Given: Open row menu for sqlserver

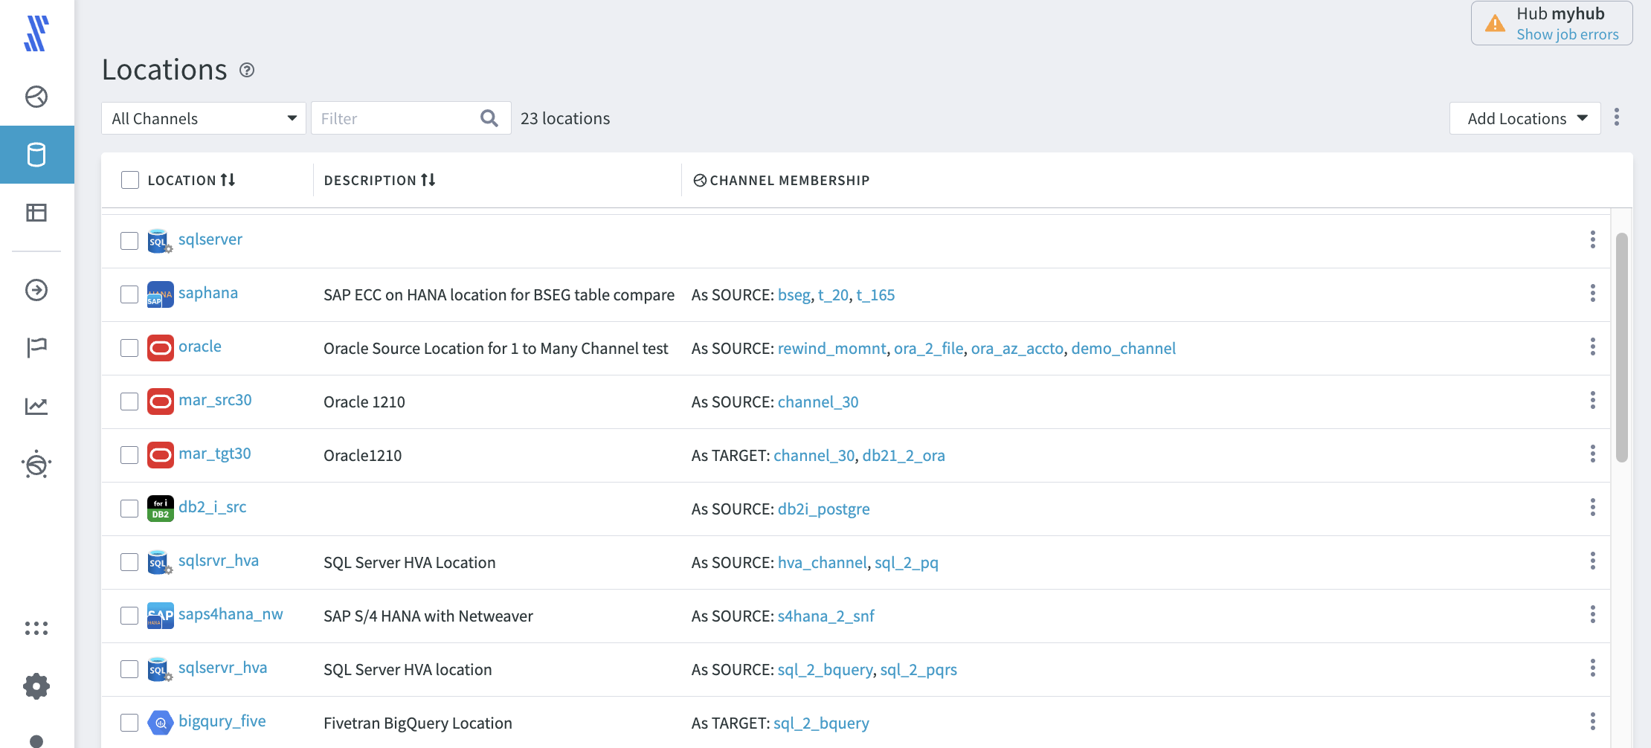Looking at the screenshot, I should (1593, 239).
